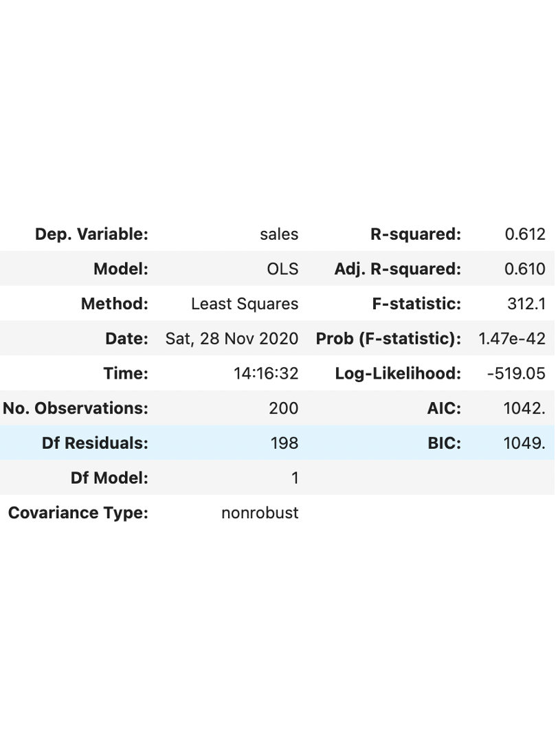558x756 pixels.
Task: Select the "sales" value cell
Action: click(279, 234)
